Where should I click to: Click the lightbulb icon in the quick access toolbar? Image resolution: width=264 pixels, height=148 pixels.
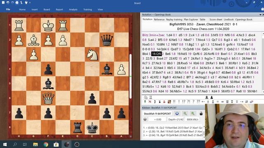coord(26,2)
